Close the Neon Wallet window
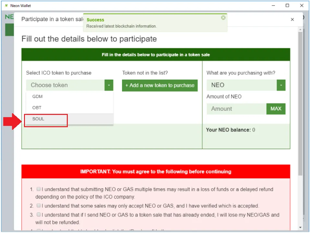Viewport: 310px width, 233px height. tap(302, 6)
